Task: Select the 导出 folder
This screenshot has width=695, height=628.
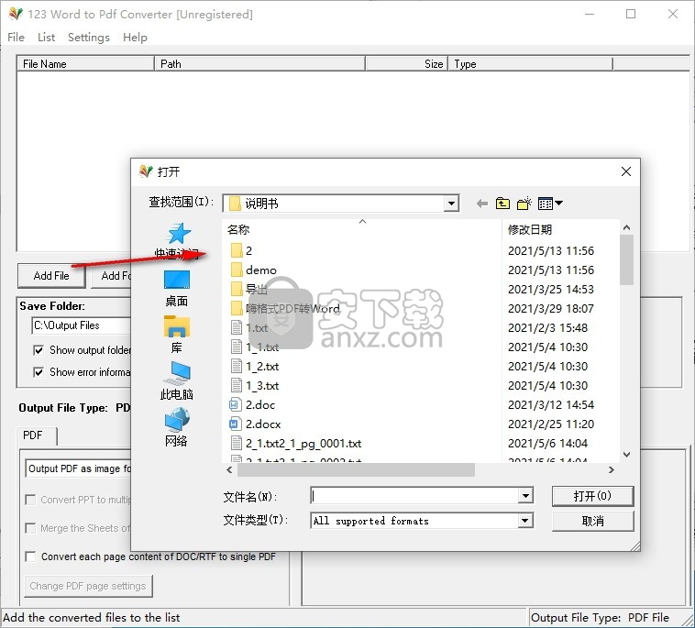Action: [x=249, y=290]
